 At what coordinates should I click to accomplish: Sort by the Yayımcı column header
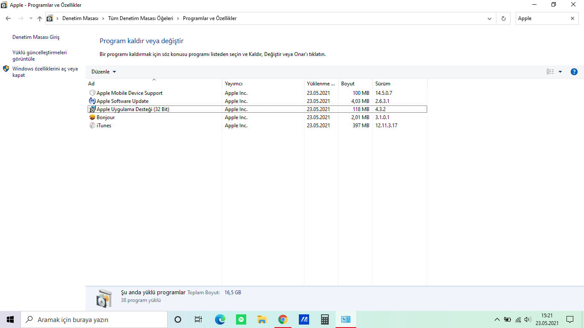[x=263, y=84]
